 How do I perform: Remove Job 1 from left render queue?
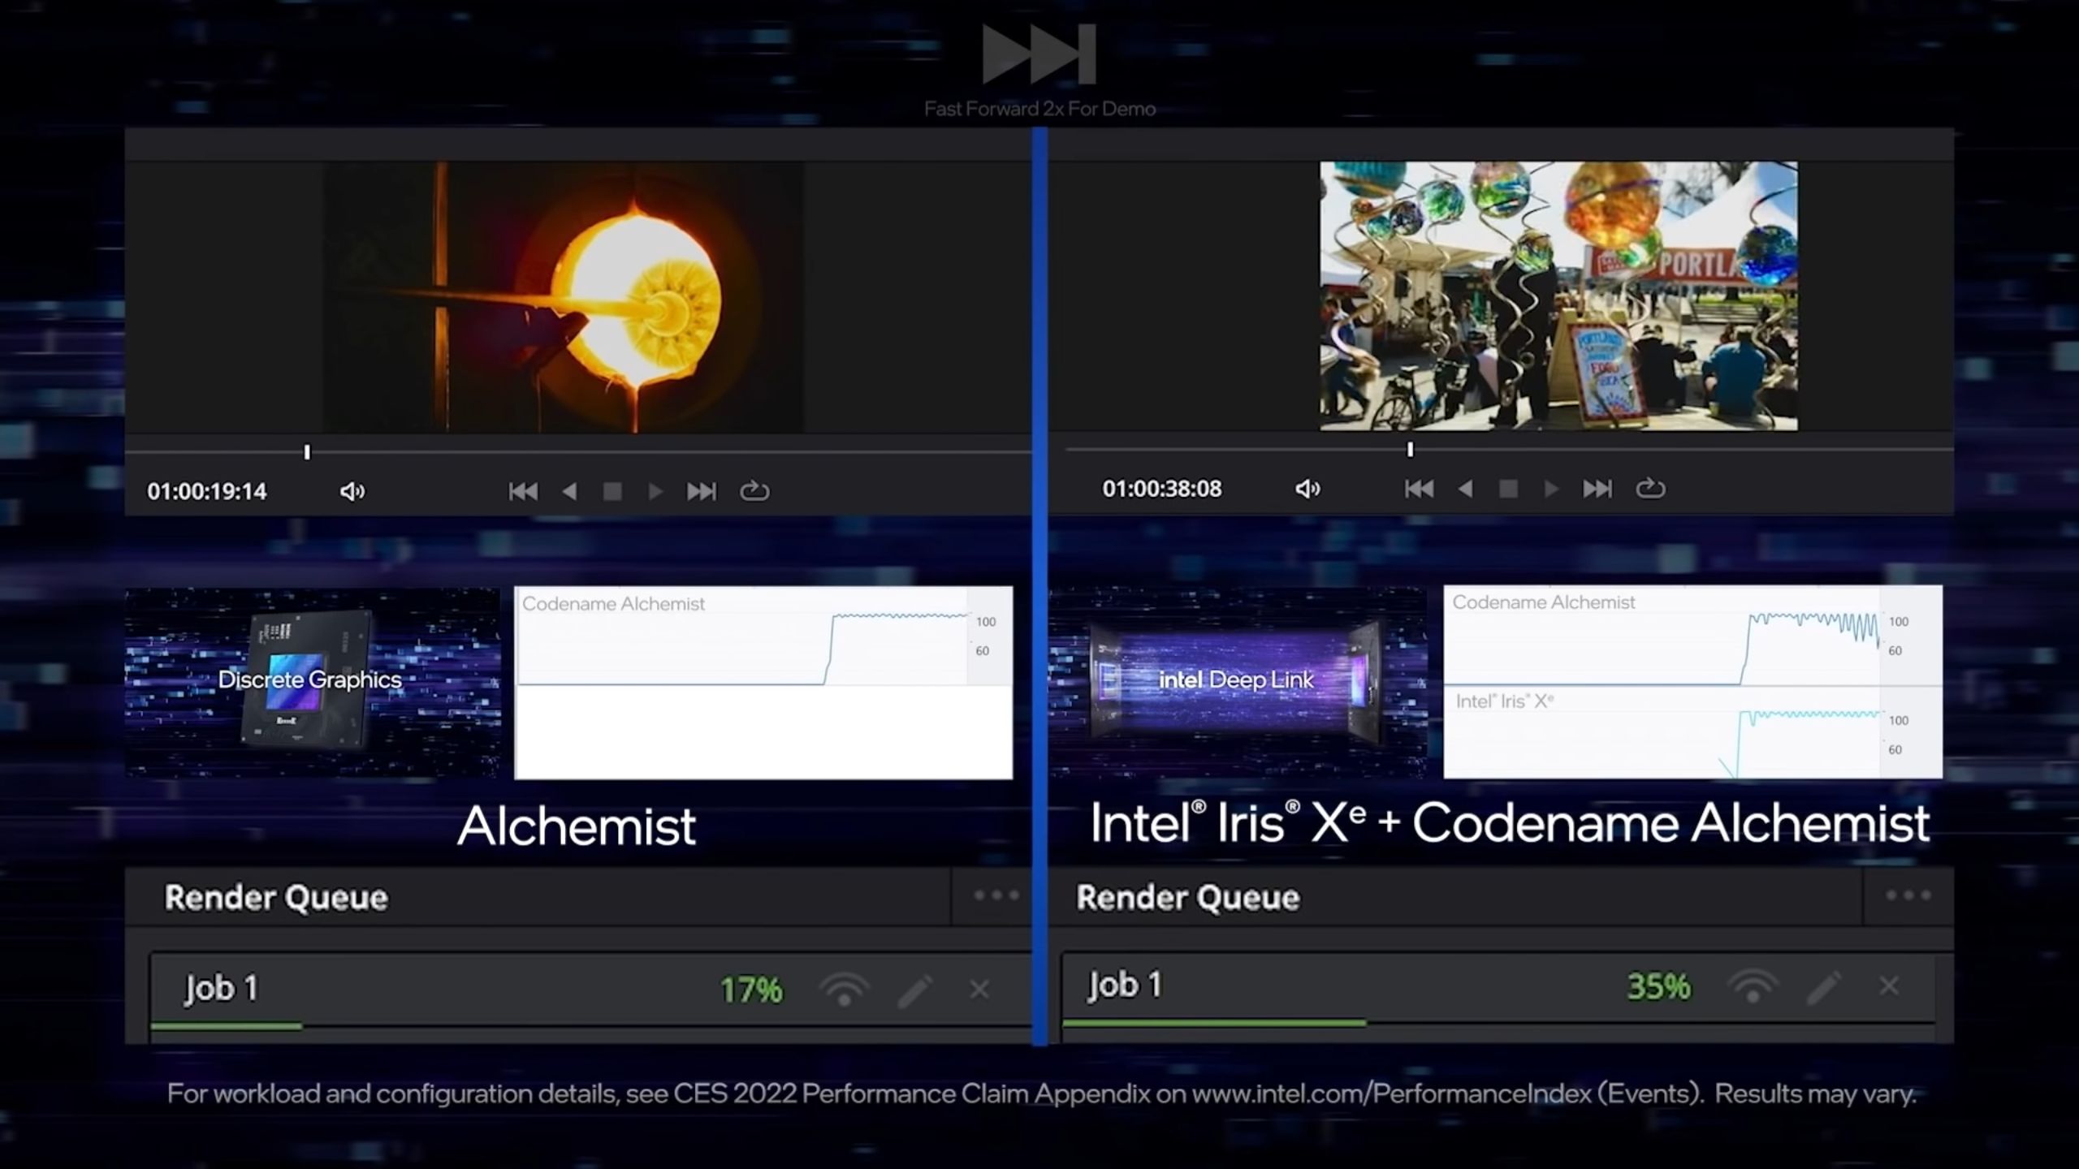click(979, 990)
